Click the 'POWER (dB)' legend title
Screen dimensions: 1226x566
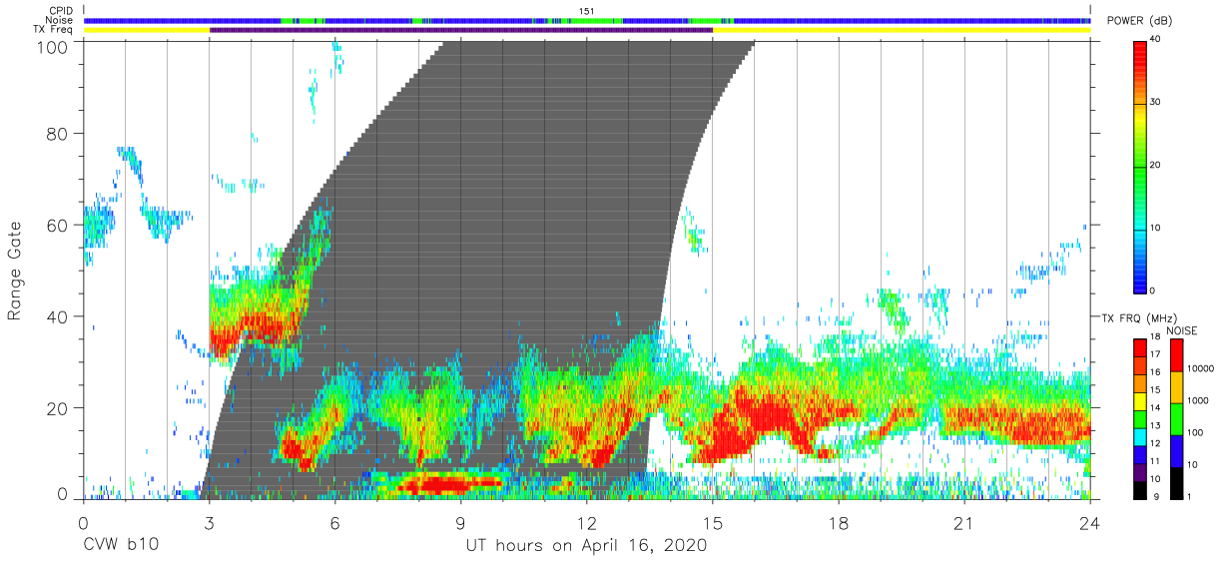tap(1139, 21)
